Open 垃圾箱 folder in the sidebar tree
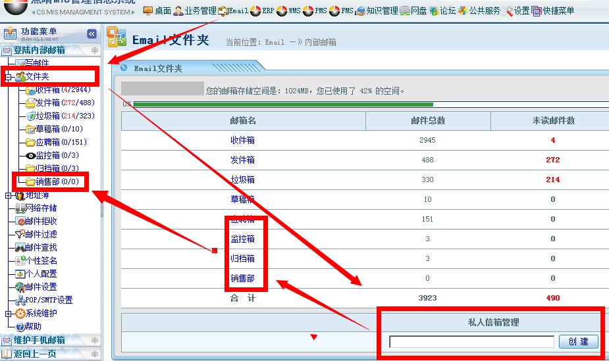Screen dimensions: 609x361 coord(47,116)
